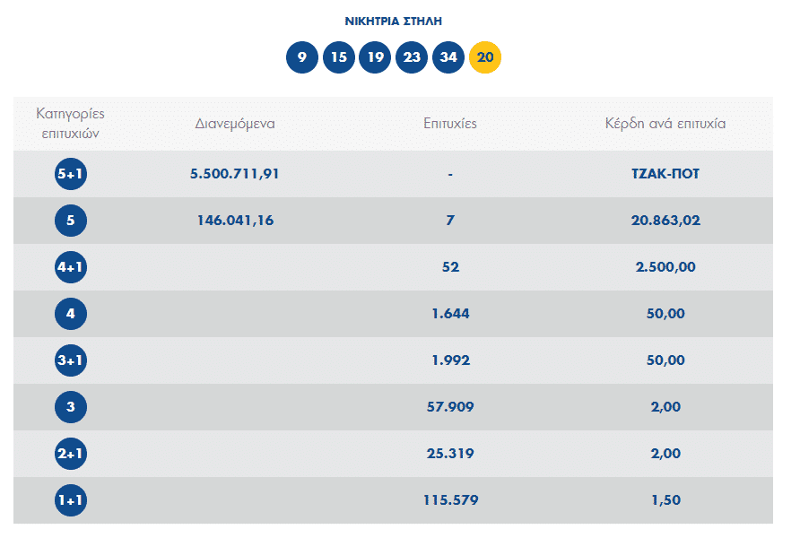
Task: Click the 5.500.711,91 jackpot amount
Action: [235, 174]
